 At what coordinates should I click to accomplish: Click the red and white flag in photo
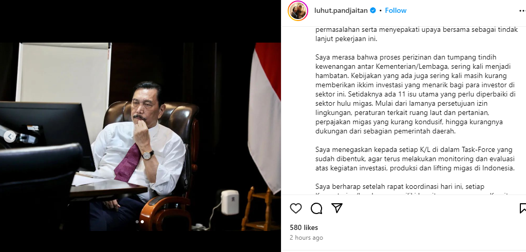[x=265, y=118]
